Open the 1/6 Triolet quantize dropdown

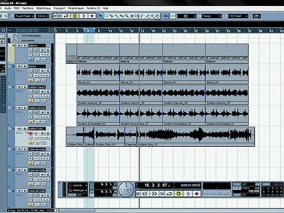238,16
